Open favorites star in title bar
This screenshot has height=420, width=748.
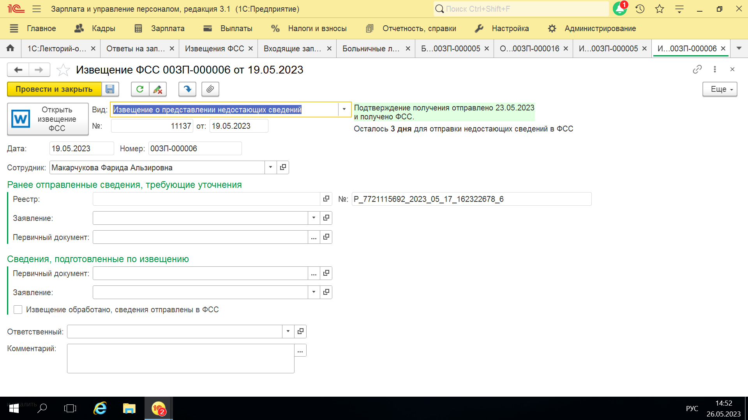click(660, 9)
